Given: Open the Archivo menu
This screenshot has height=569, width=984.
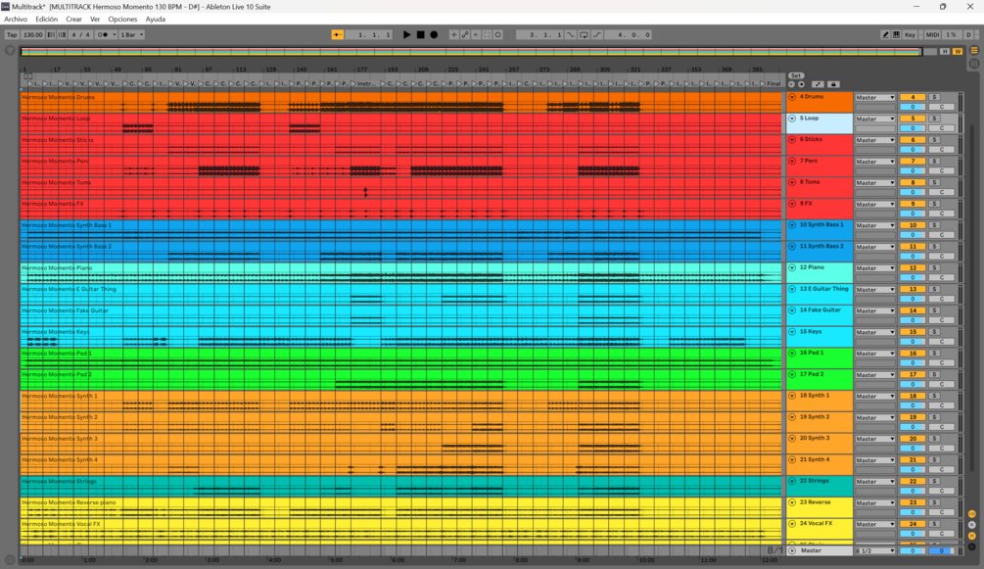Looking at the screenshot, I should [16, 19].
